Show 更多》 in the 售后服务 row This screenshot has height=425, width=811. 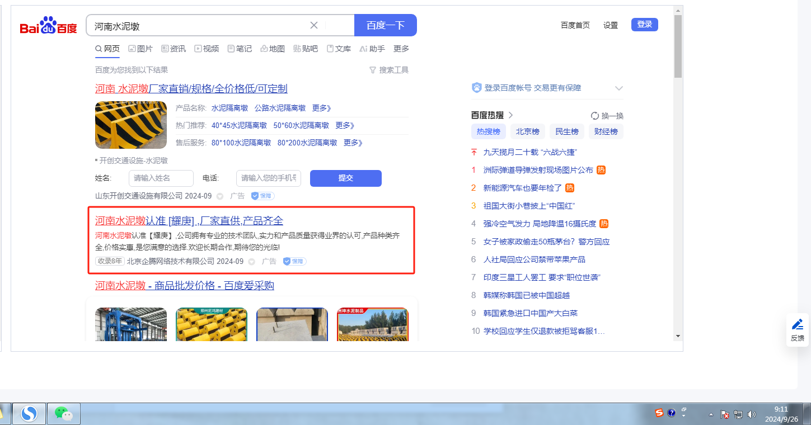pyautogui.click(x=353, y=143)
